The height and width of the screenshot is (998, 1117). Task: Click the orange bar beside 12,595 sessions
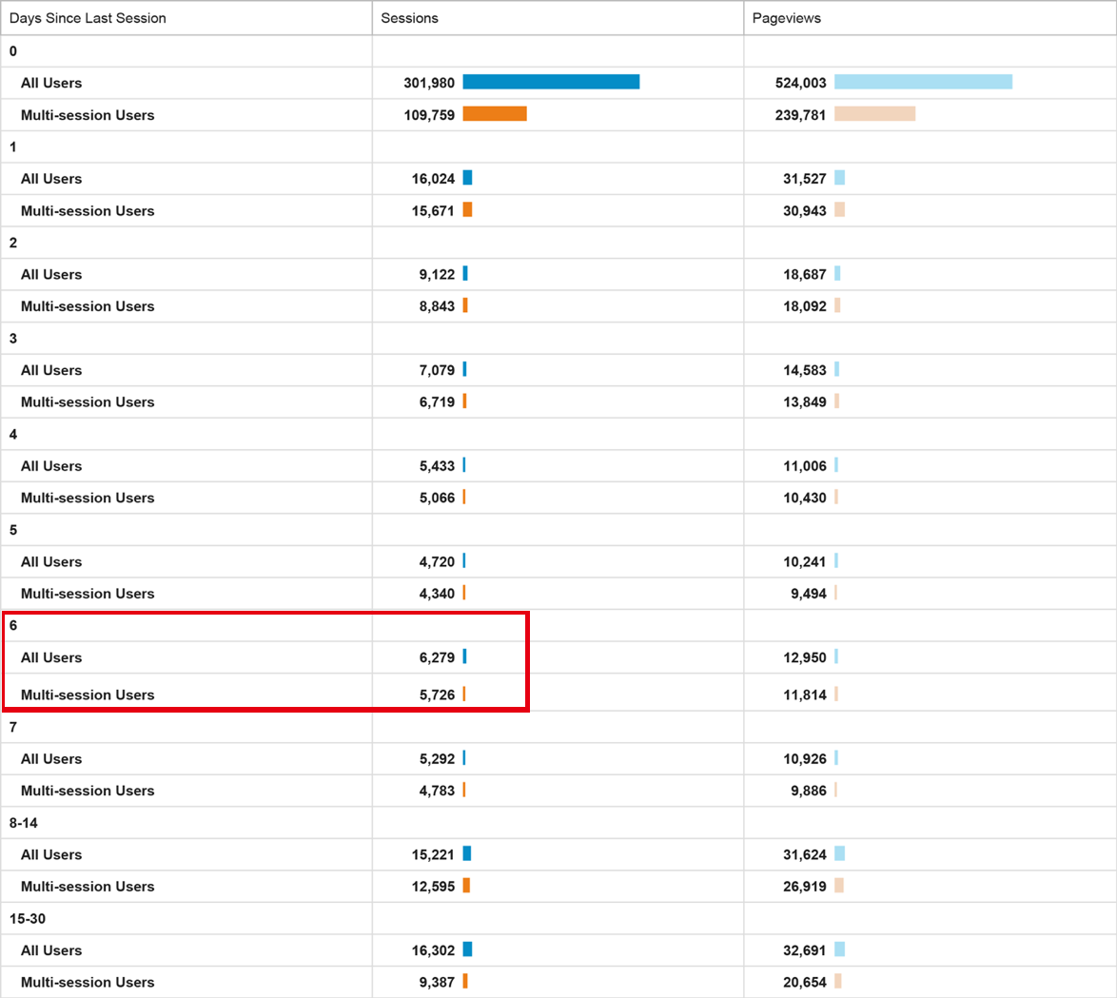(x=466, y=886)
